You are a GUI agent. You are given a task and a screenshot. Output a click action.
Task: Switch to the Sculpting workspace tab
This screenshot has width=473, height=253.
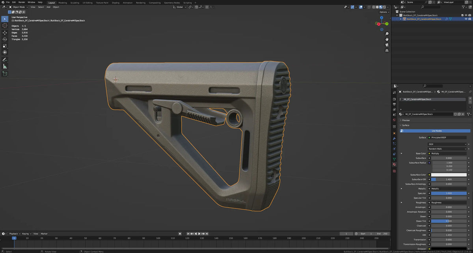[75, 2]
